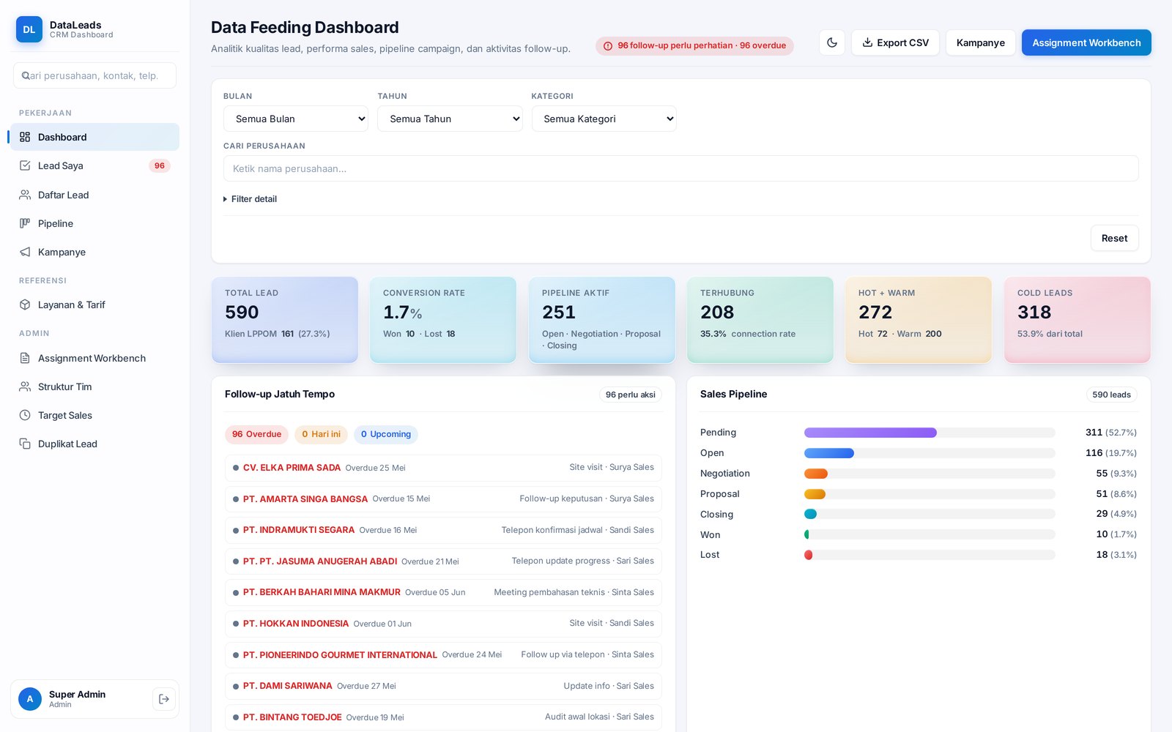Expand the Filter detail section
The width and height of the screenshot is (1172, 732).
251,199
